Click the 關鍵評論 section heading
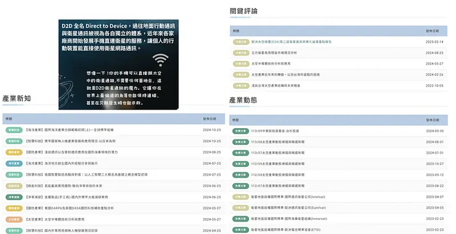The height and width of the screenshot is (234, 456). [x=243, y=11]
